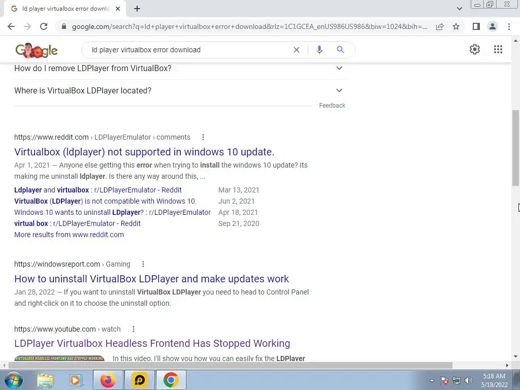Click vertical scrollbar down arrow
The image size is (520, 390).
(x=516, y=357)
